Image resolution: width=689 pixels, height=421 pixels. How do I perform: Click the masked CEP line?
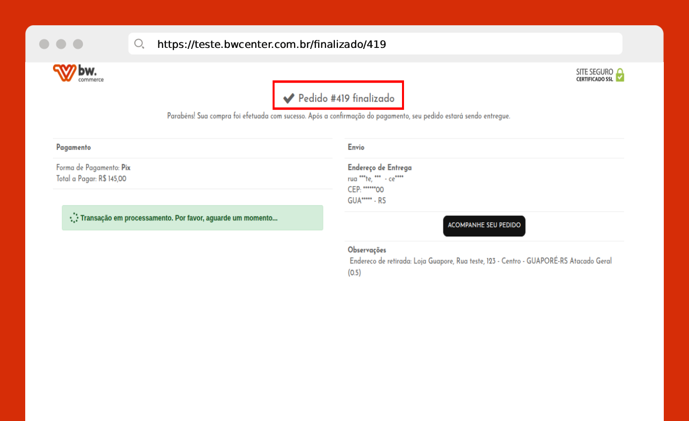[366, 190]
